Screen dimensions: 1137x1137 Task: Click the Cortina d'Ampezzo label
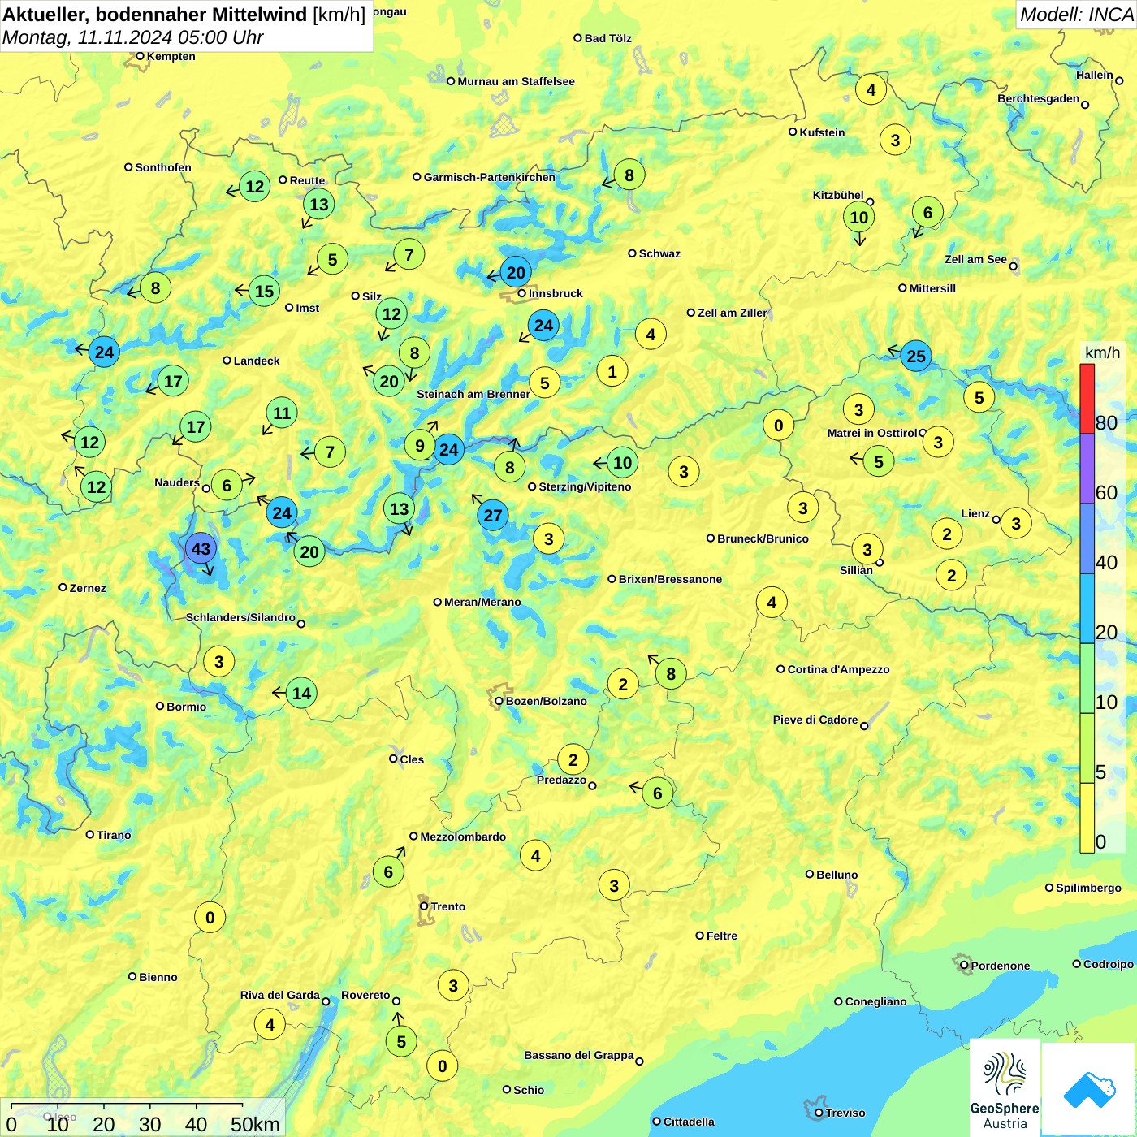(838, 669)
